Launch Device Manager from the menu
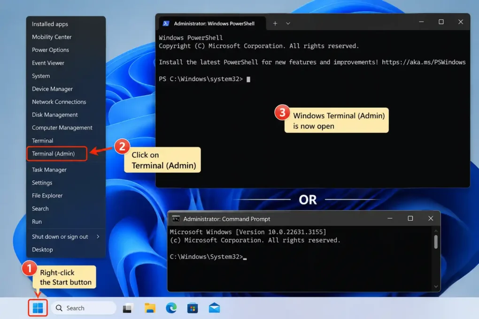The width and height of the screenshot is (479, 319). [66, 89]
